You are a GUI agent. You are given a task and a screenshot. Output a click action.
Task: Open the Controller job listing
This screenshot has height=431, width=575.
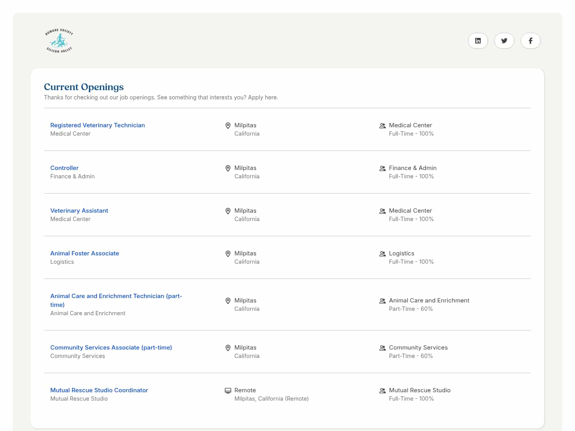point(64,168)
